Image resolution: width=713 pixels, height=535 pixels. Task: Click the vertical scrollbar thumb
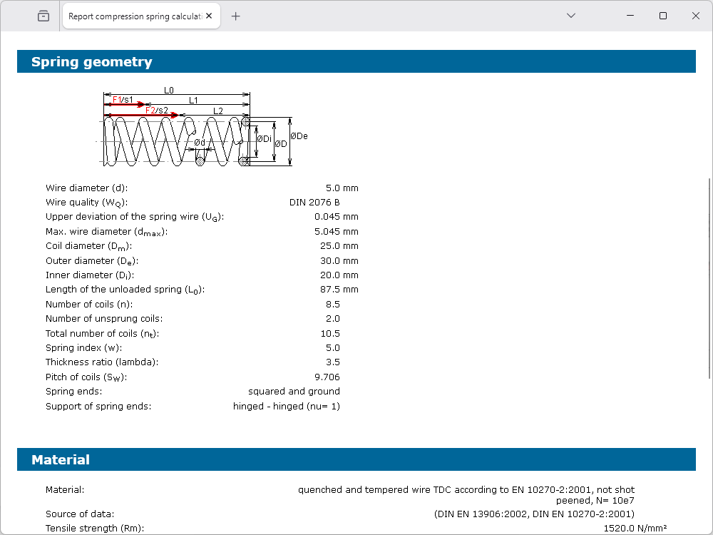tap(709, 278)
